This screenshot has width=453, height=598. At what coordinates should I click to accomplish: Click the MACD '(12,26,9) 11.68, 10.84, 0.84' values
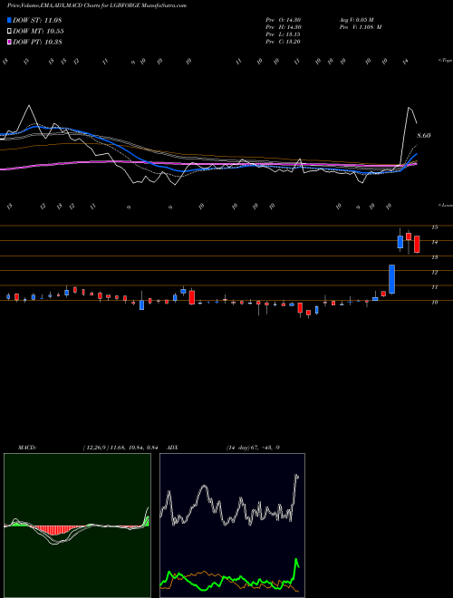[x=120, y=448]
